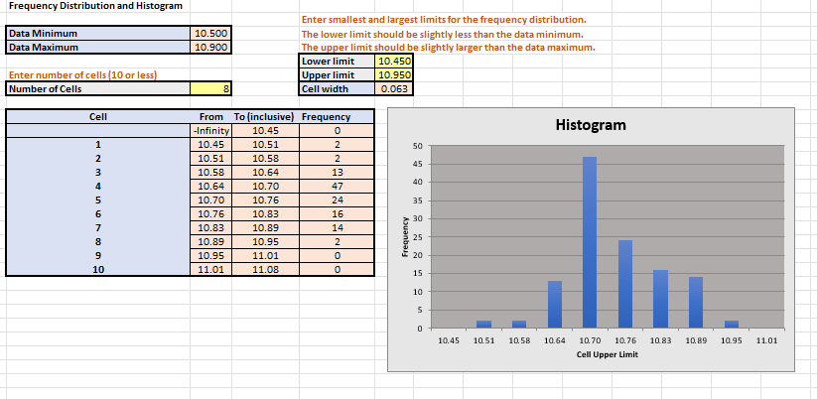Click frequency value 24 in table
817x399 pixels.
click(337, 200)
